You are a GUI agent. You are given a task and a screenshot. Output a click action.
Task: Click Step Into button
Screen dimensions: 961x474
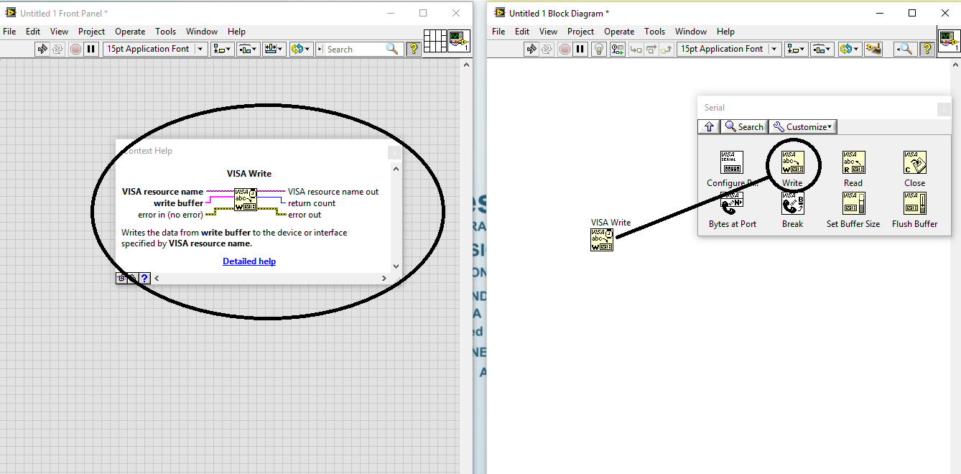tap(636, 49)
